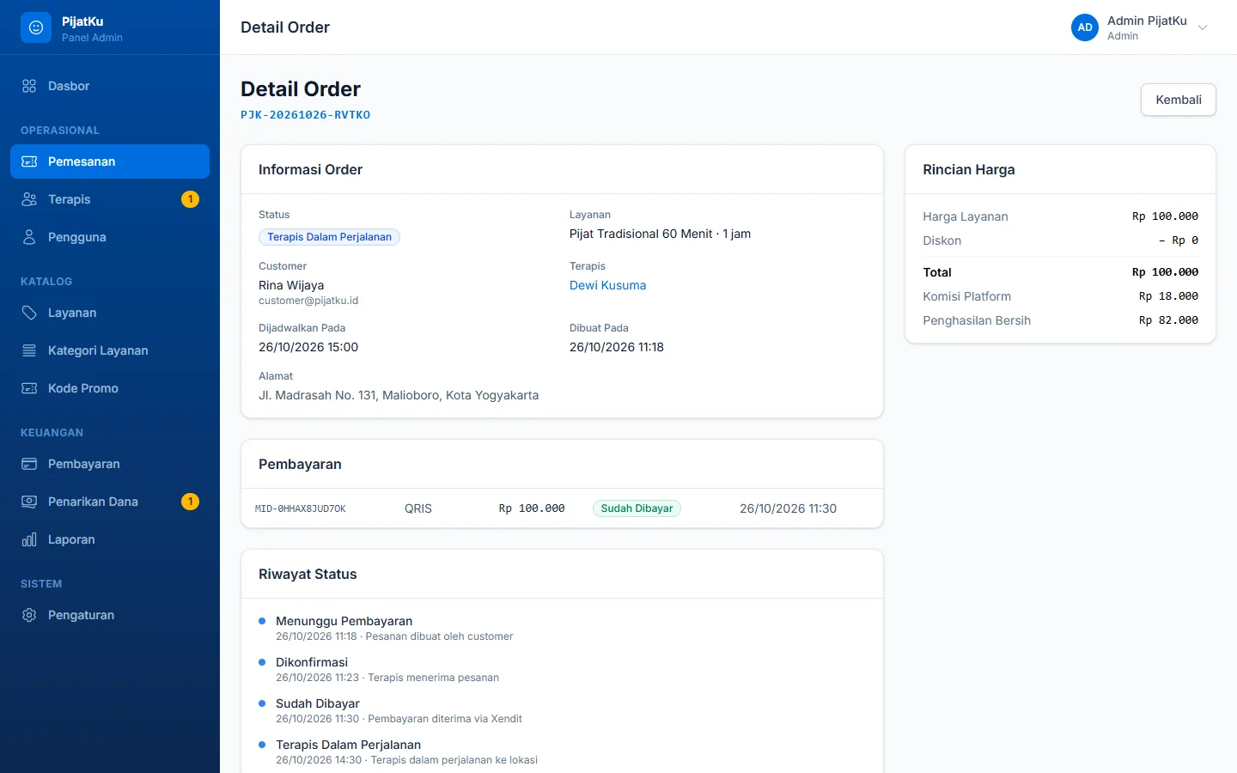Click the Sudah Dibayar payment badge
1237x773 pixels.
click(x=637, y=508)
